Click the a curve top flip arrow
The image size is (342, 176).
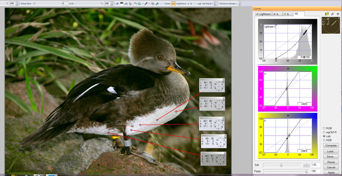coord(287,68)
